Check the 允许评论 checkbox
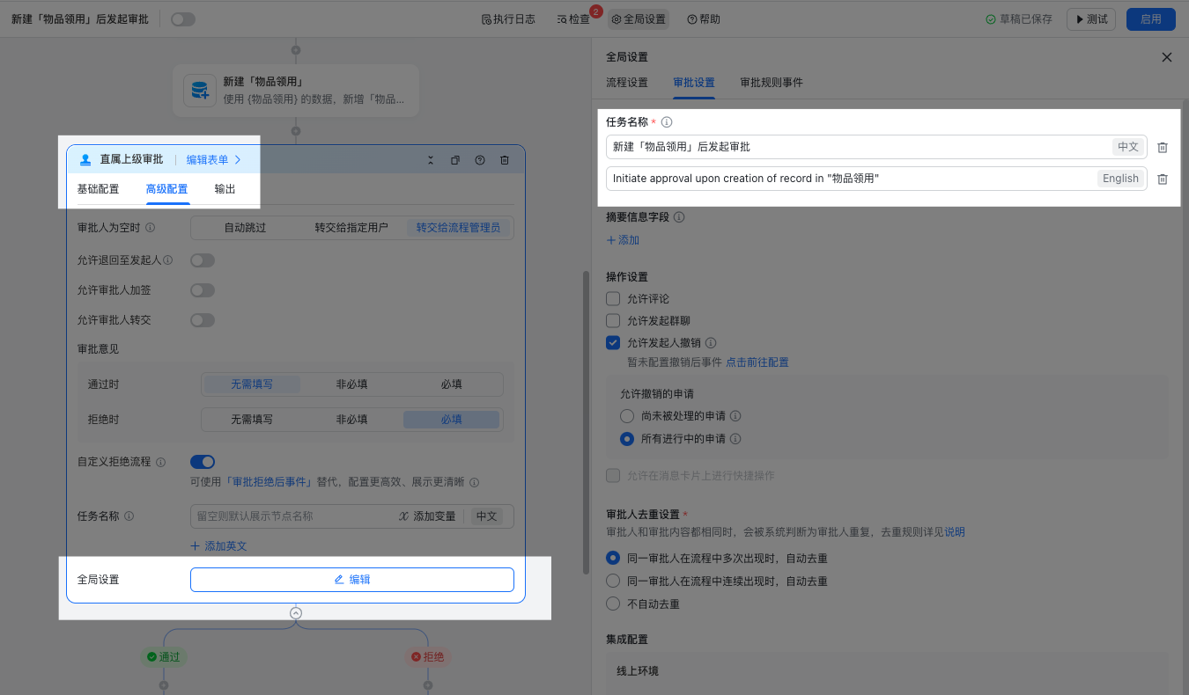Image resolution: width=1189 pixels, height=695 pixels. click(613, 299)
